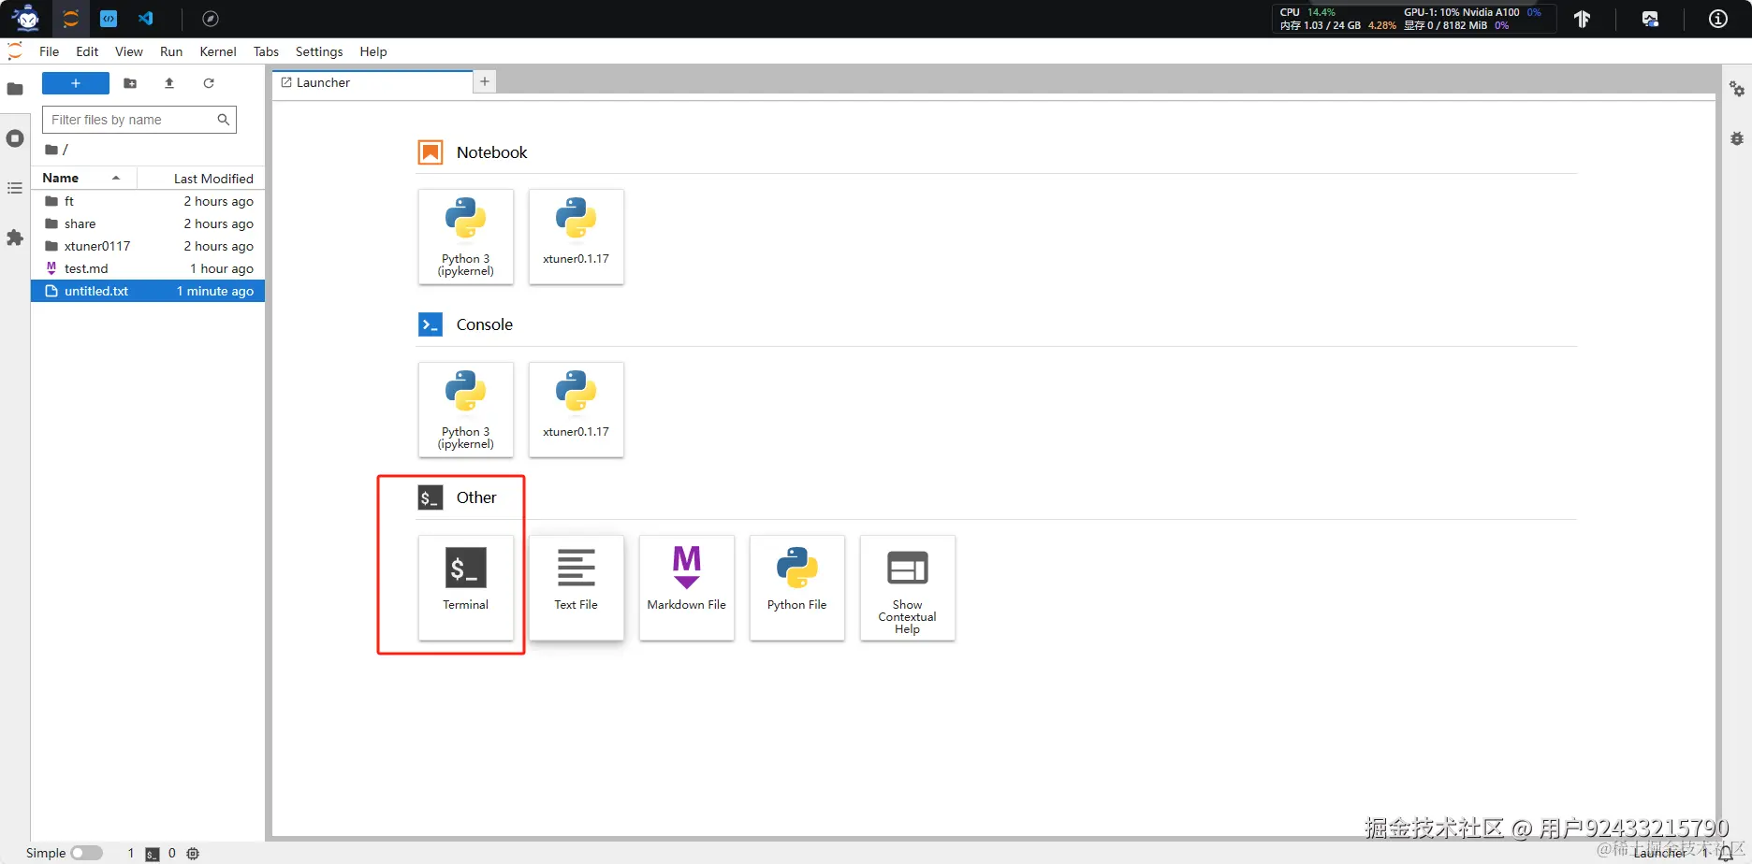The width and height of the screenshot is (1752, 864).
Task: Launch xtuner0.1.17 notebook
Action: (x=577, y=237)
